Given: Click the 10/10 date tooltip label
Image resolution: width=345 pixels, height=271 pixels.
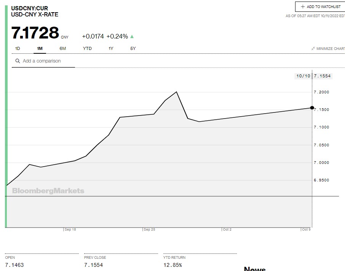Looking at the screenshot, I should click(303, 76).
